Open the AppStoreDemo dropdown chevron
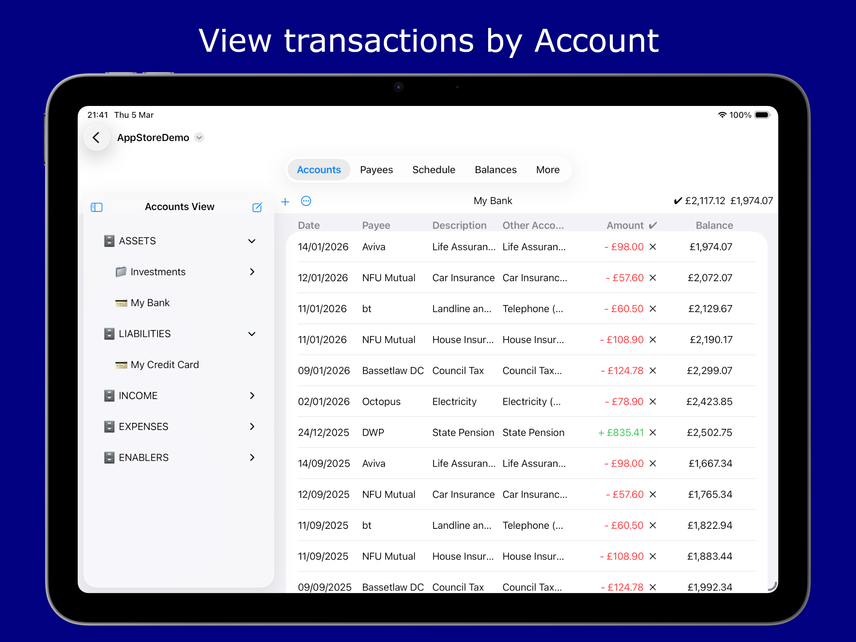 point(199,138)
